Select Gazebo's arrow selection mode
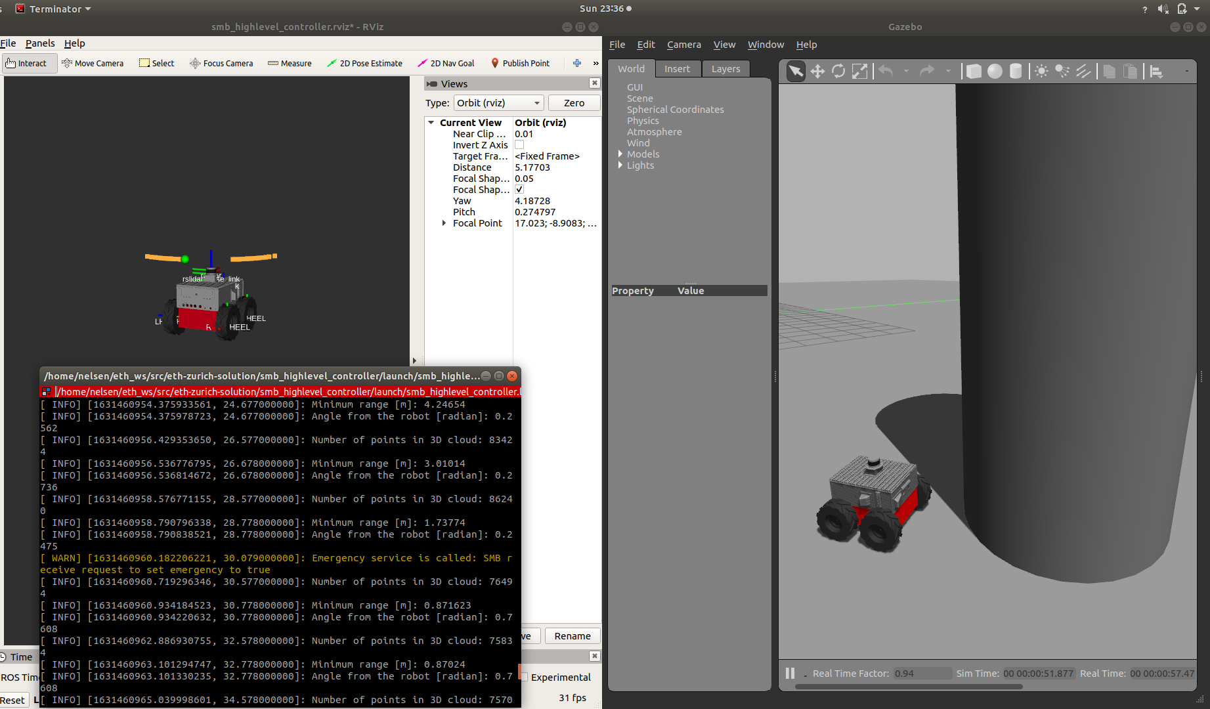The width and height of the screenshot is (1210, 709). (x=796, y=71)
